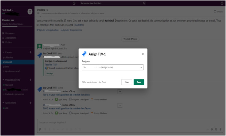Select the #info channel
The height and width of the screenshot is (136, 226).
tap(6, 67)
